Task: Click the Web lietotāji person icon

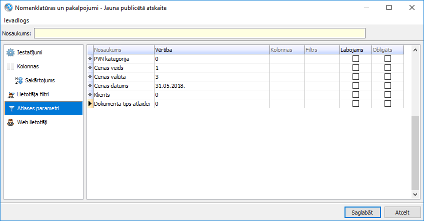Action: 10,123
